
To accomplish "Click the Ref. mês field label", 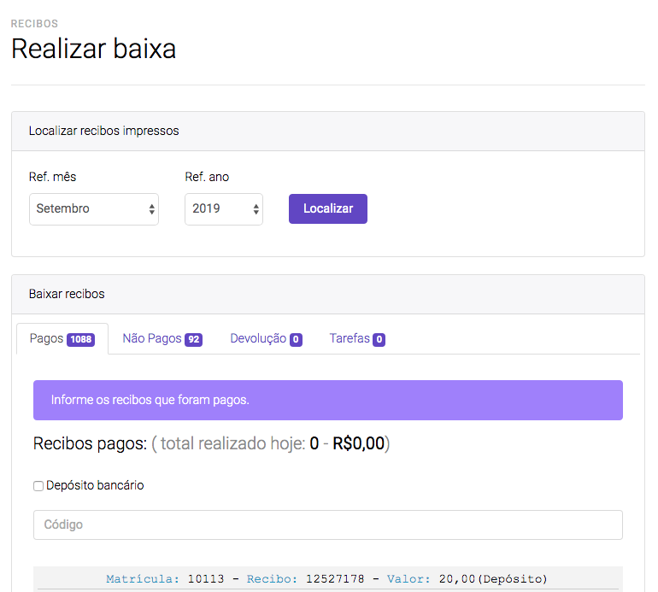I will click(52, 177).
